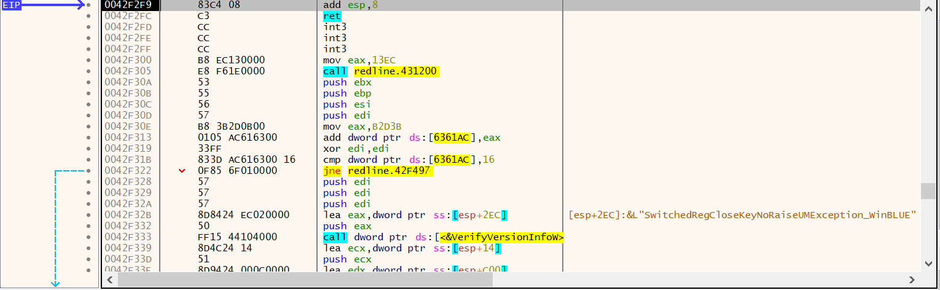The width and height of the screenshot is (940, 290).
Task: Select the 'call redline.431200' instruction
Action: coord(380,71)
